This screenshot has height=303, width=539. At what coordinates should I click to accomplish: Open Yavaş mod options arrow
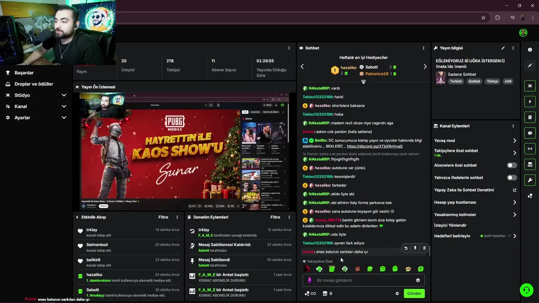coord(515,141)
